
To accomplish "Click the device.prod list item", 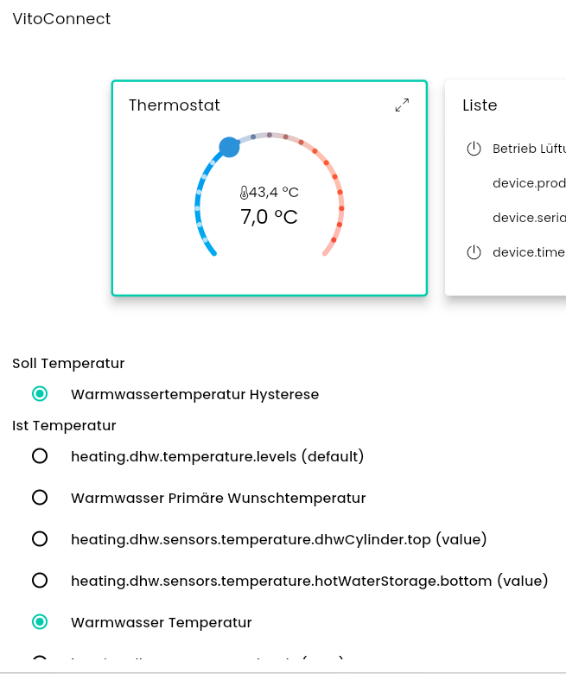I will [528, 183].
